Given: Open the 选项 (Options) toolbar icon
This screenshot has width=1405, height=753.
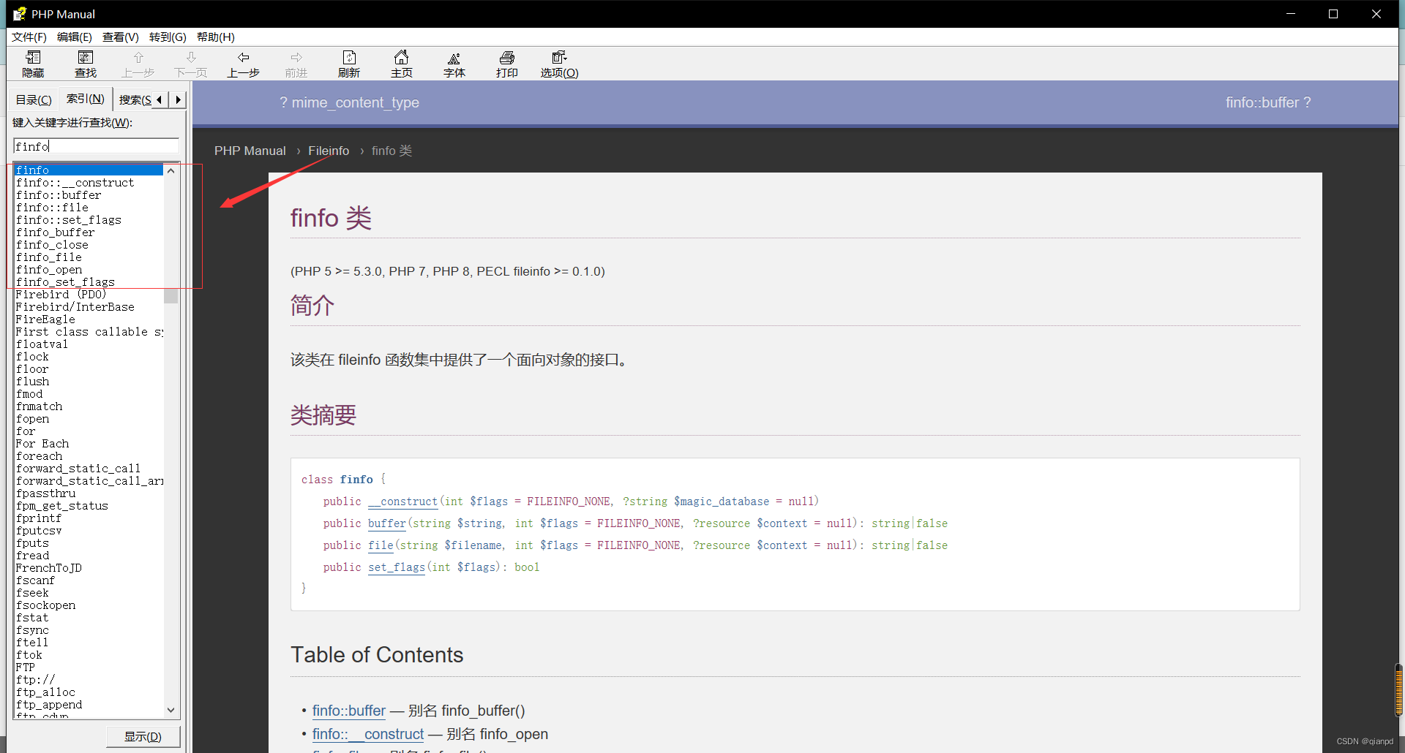Looking at the screenshot, I should tap(558, 63).
